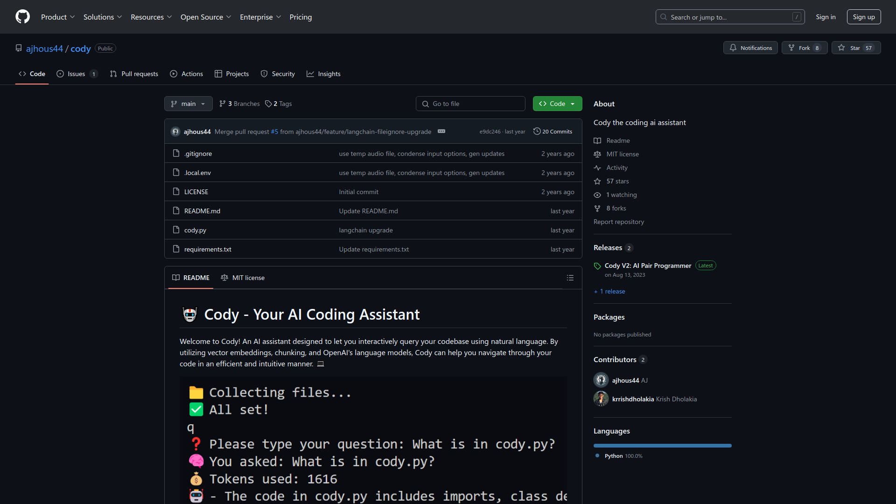This screenshot has width=896, height=504.
Task: Click the Go to file search box
Action: click(470, 104)
